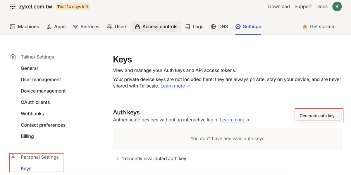Open Device management settings

43,91
